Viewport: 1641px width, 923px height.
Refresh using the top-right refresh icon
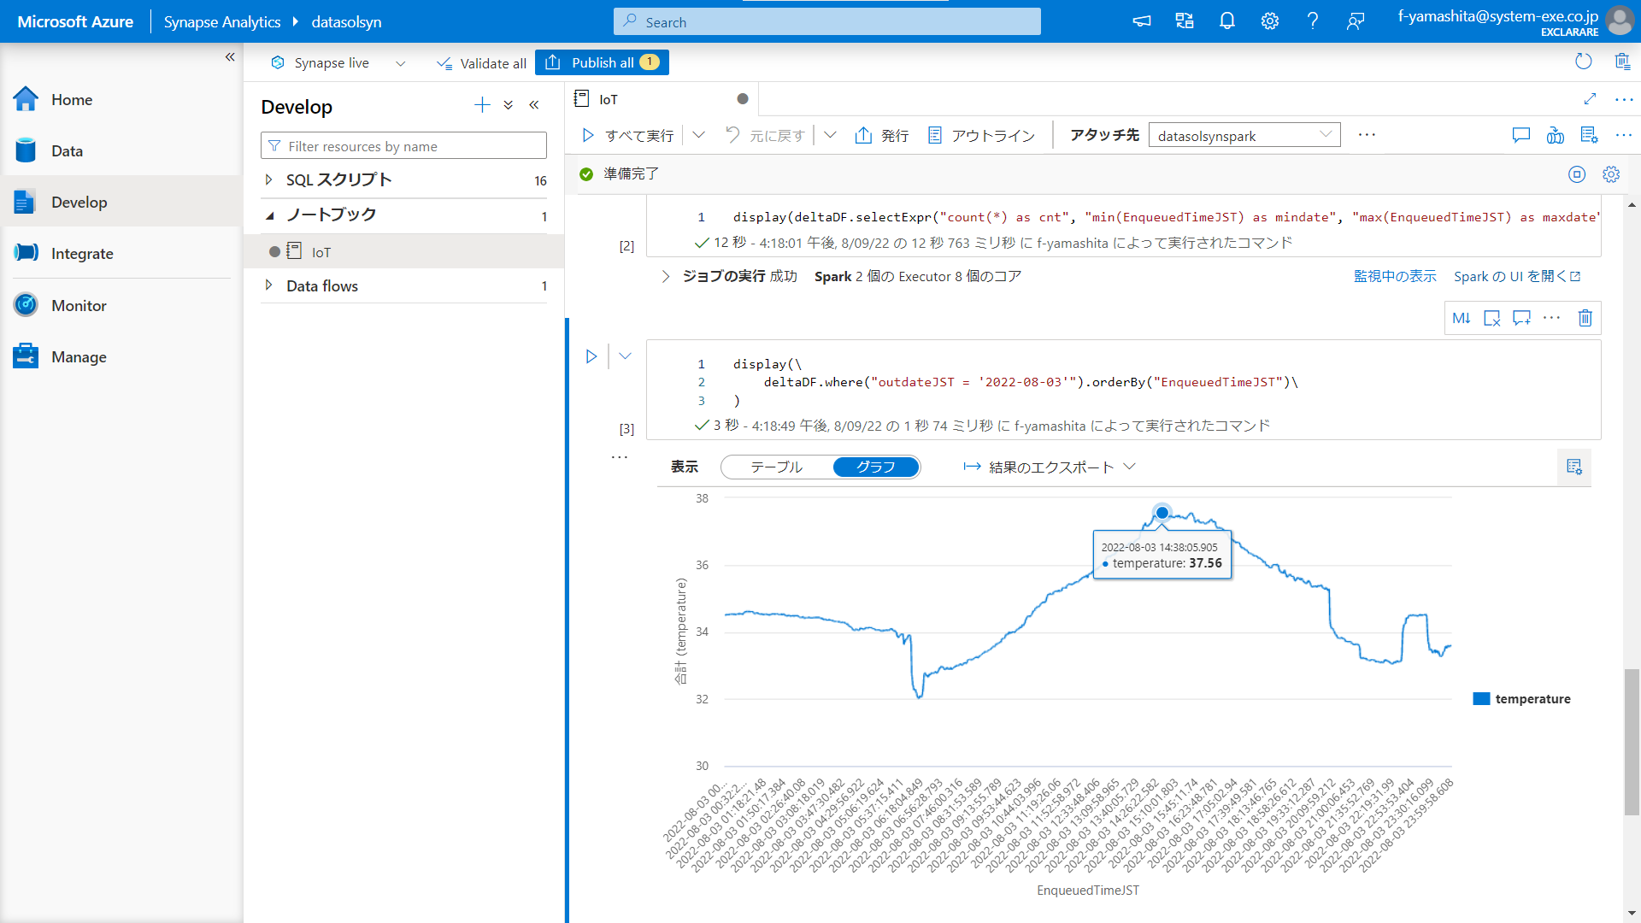pyautogui.click(x=1583, y=62)
